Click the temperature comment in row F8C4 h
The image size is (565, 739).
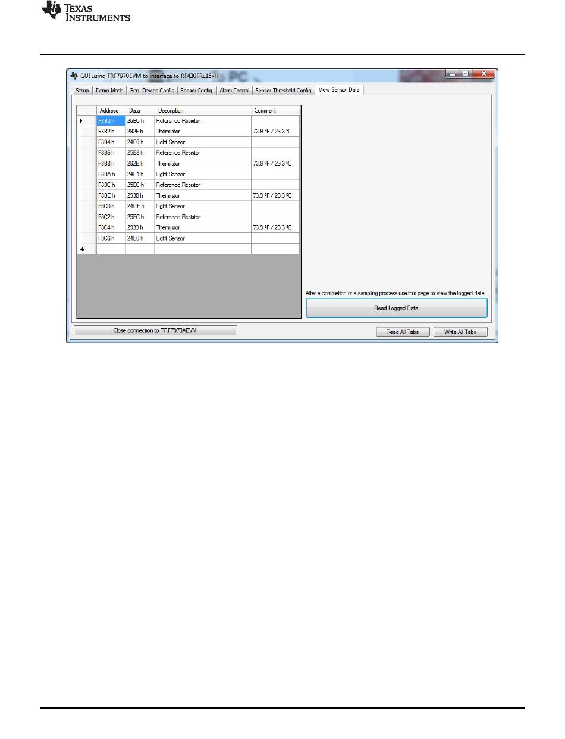(x=275, y=228)
